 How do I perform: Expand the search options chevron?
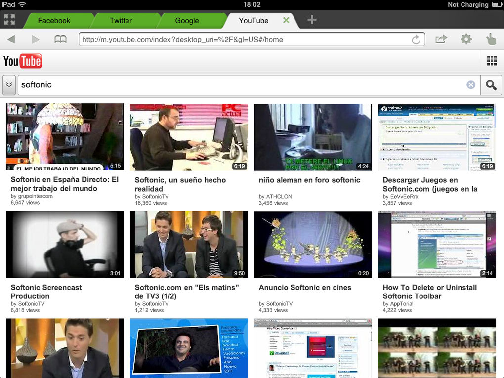pos(9,85)
